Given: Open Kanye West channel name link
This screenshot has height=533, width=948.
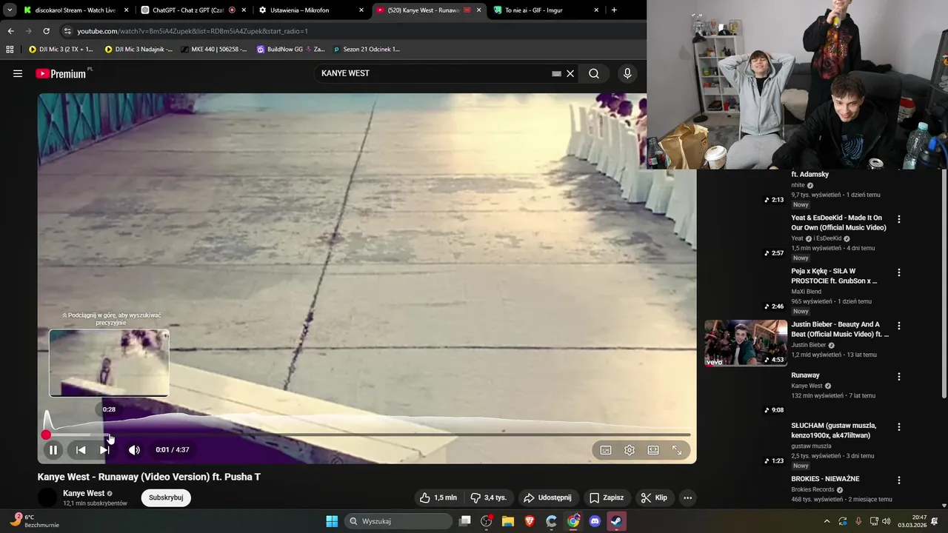Looking at the screenshot, I should coord(84,493).
